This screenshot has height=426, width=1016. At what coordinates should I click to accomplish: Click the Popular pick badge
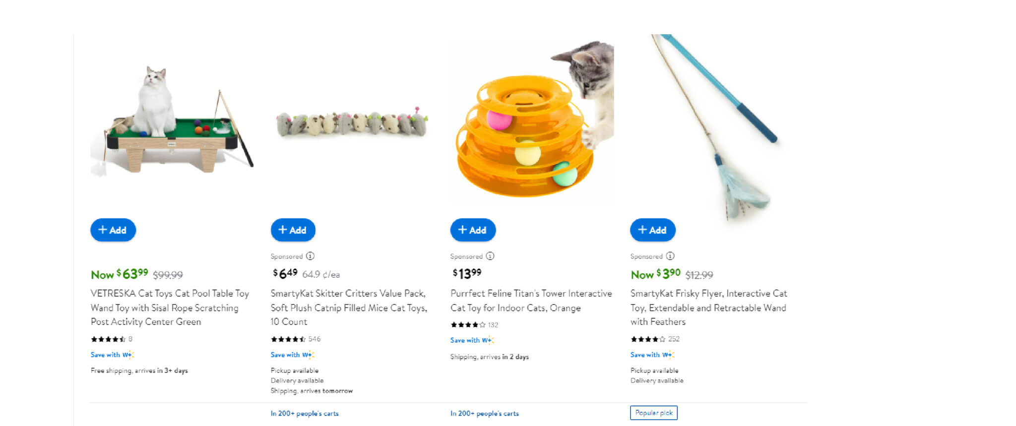(x=654, y=413)
